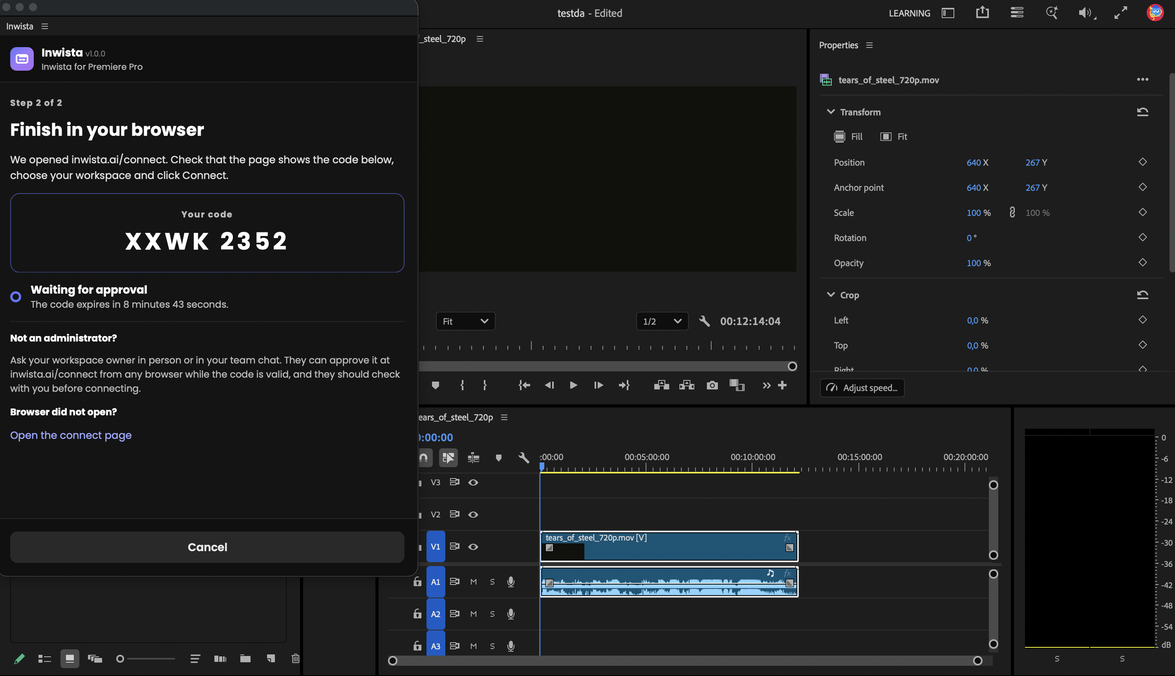
Task: Toggle V1 track output eye
Action: [473, 547]
